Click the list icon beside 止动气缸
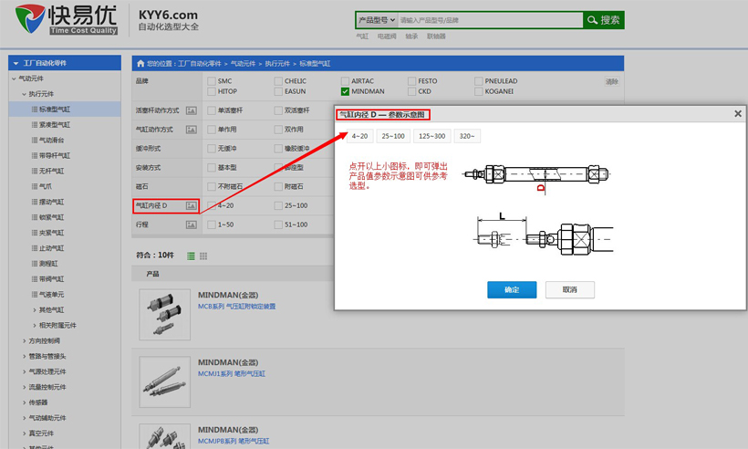The height and width of the screenshot is (449, 748). coord(35,248)
